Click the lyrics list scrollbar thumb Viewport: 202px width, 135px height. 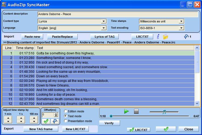tap(197, 62)
